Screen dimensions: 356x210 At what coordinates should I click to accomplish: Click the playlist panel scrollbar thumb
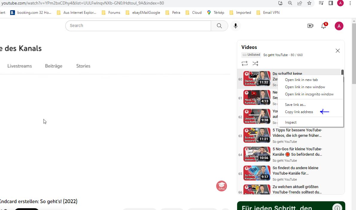pyautogui.click(x=343, y=72)
